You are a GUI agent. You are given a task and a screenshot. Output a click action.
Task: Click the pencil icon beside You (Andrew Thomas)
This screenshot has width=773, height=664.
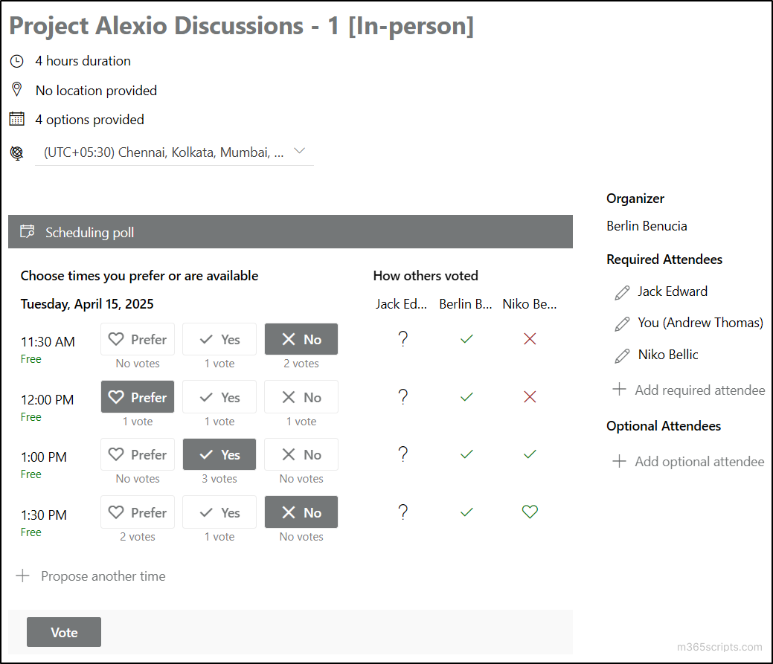[622, 323]
